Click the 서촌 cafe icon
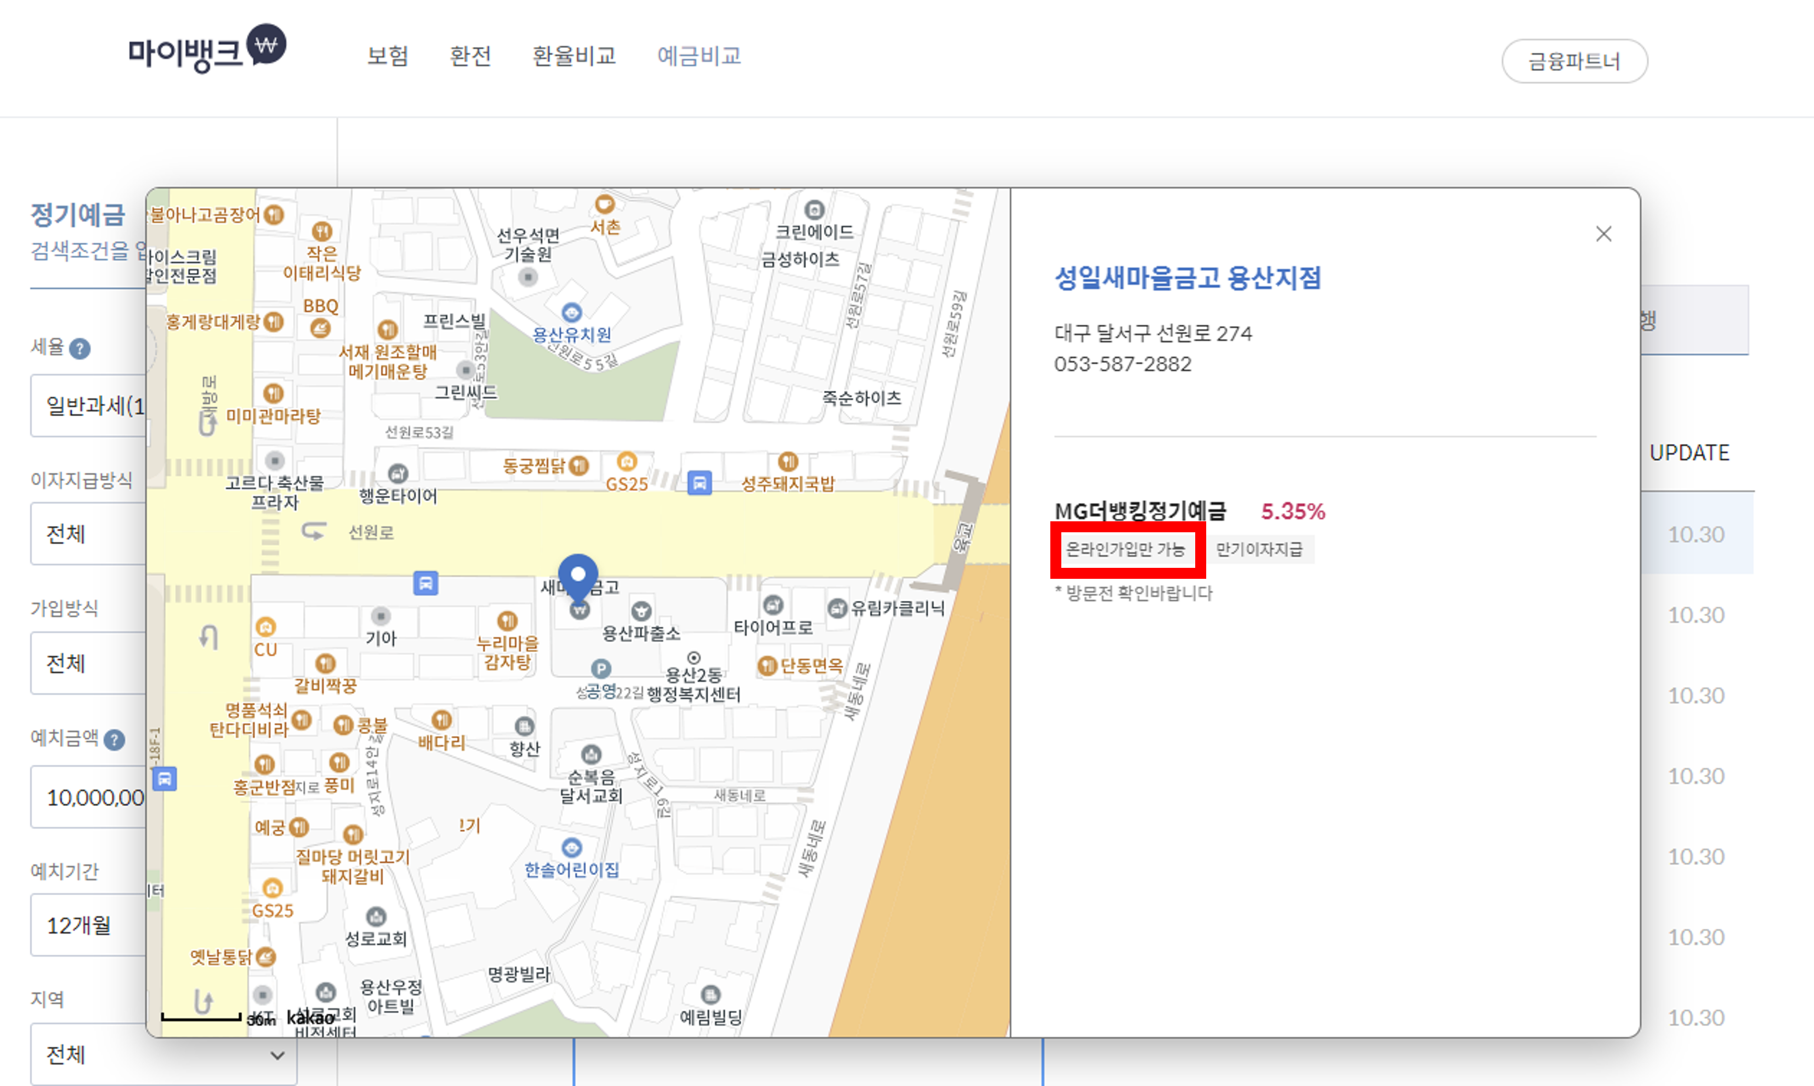 (x=605, y=204)
